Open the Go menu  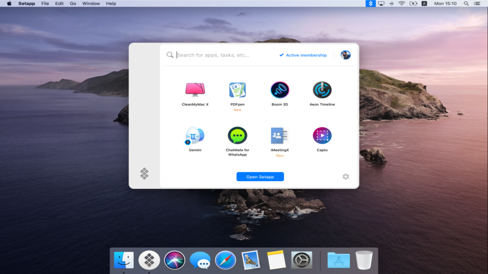(73, 3)
